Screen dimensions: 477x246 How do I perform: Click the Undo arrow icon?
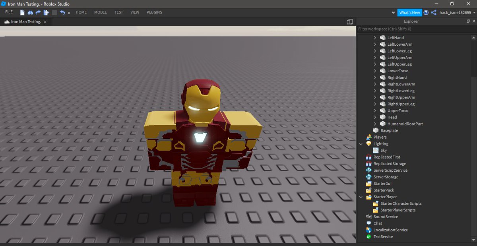pyautogui.click(x=62, y=12)
